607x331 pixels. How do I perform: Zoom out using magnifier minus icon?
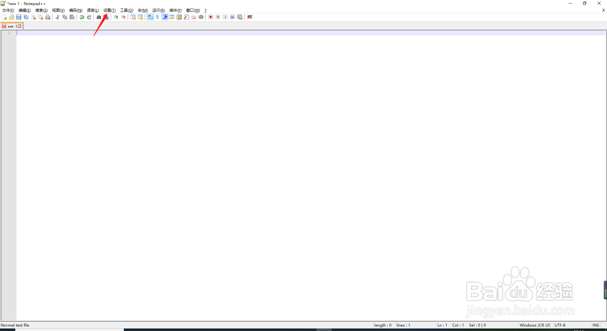pos(123,17)
